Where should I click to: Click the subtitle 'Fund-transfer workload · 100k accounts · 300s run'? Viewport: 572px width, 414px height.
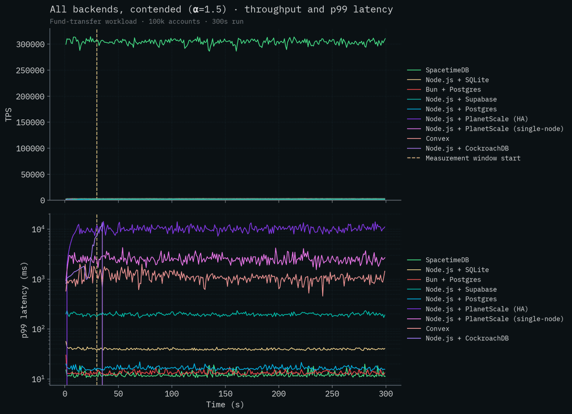[x=146, y=22]
